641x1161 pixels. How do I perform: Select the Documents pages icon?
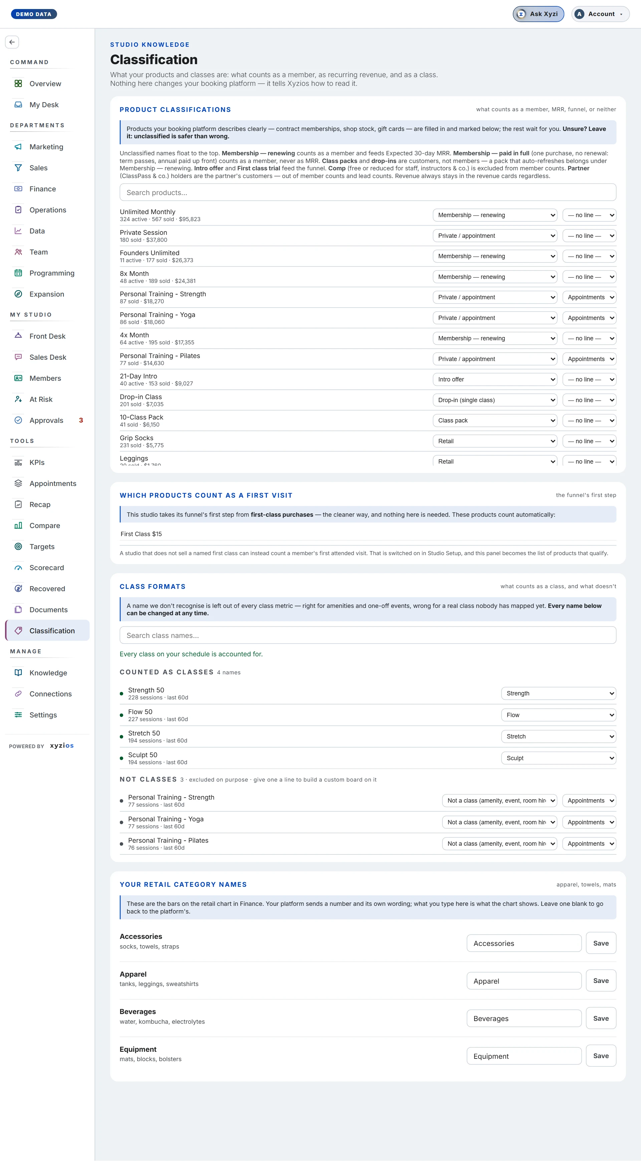click(x=18, y=609)
